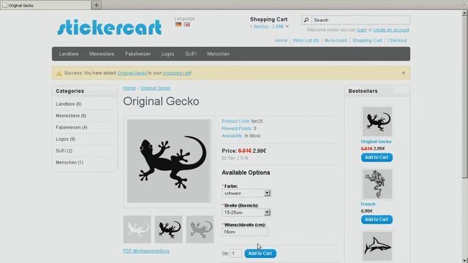View the black gecko thumbnail

pos(169,229)
